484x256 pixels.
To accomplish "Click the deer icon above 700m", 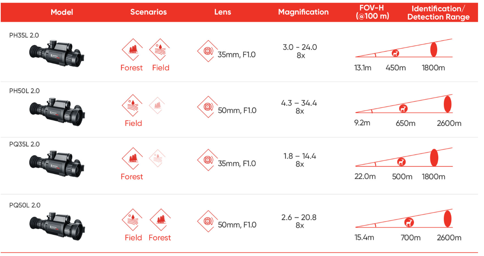I will click(409, 223).
